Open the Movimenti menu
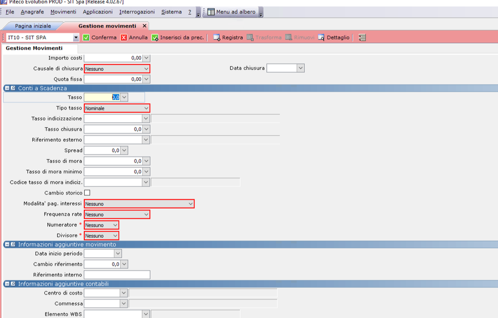This screenshot has height=318, width=498. (x=63, y=12)
